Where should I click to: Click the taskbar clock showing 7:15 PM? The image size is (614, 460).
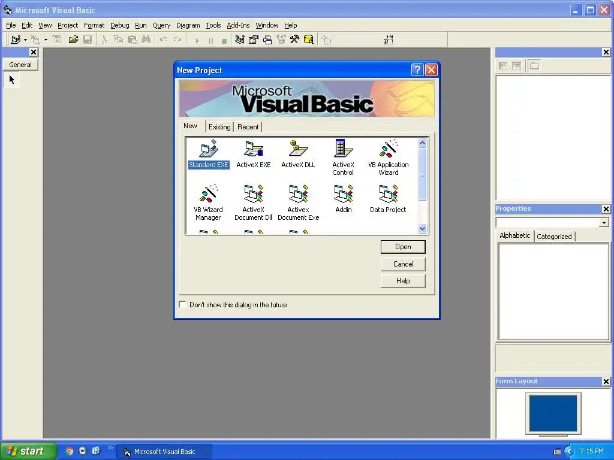click(592, 451)
